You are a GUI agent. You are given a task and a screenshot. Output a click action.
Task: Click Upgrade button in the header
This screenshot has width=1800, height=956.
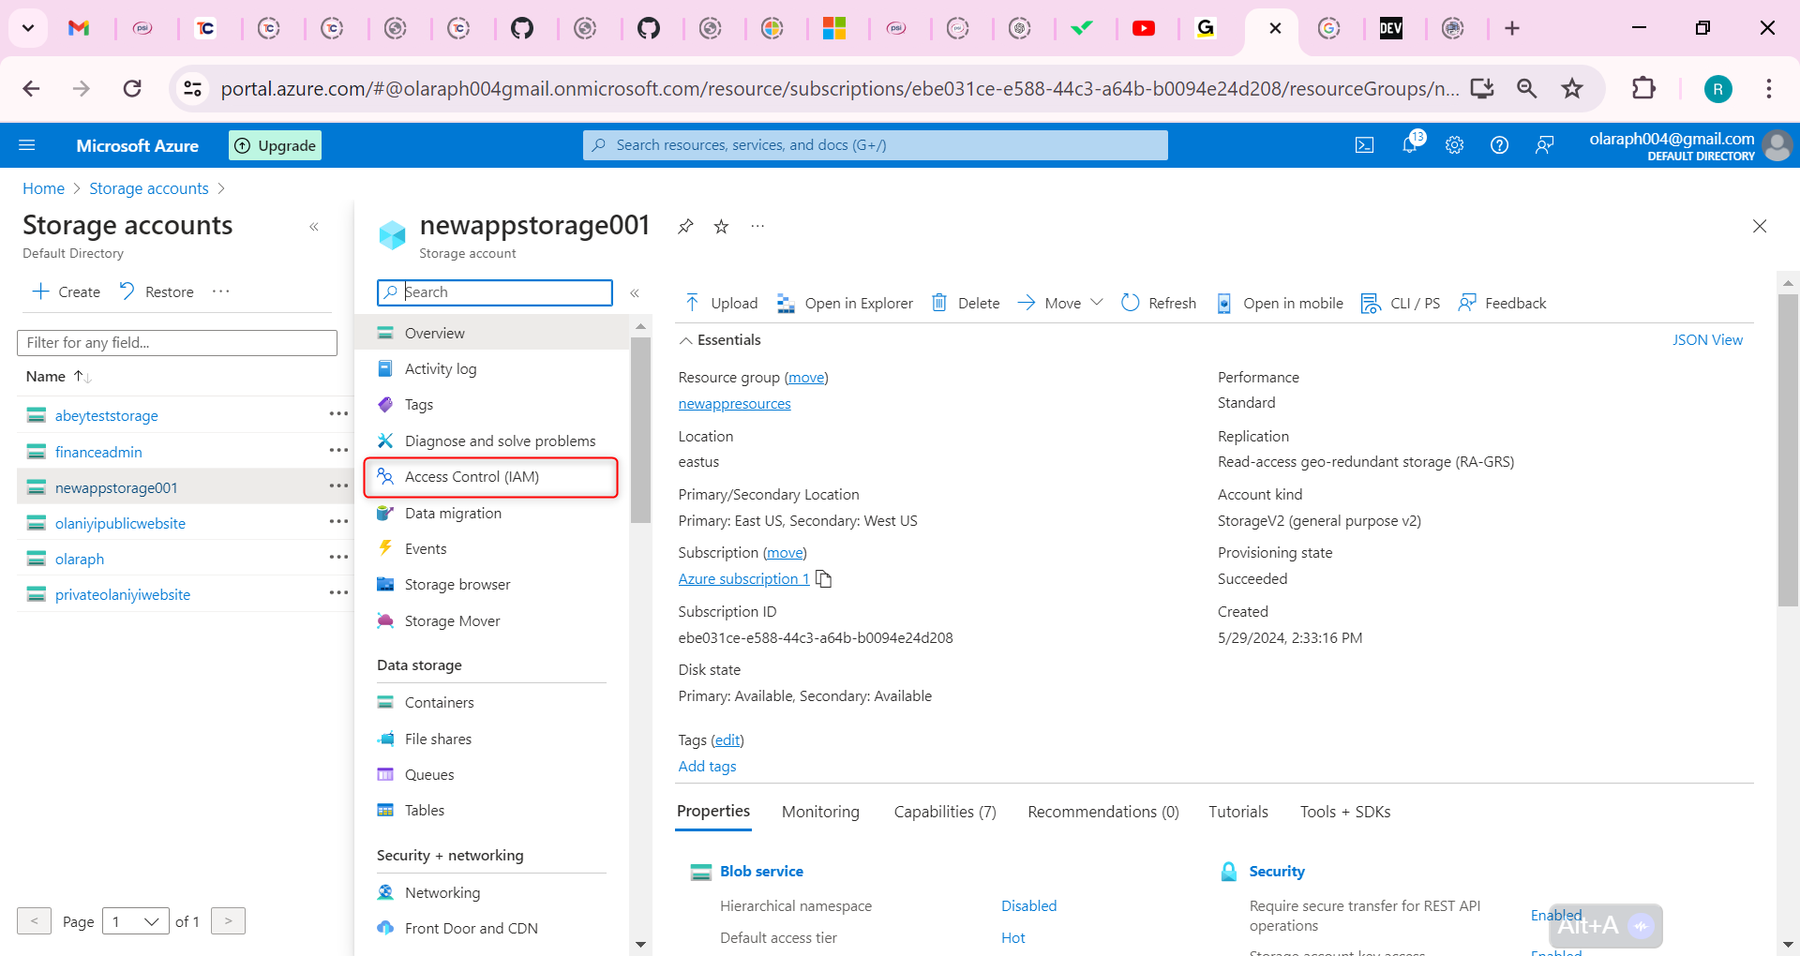click(x=276, y=145)
